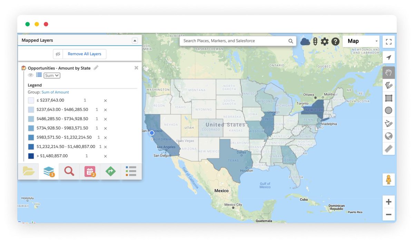Screen dimensions: 414x243
Task: Switch to the hand pan tool
Action: point(388,72)
